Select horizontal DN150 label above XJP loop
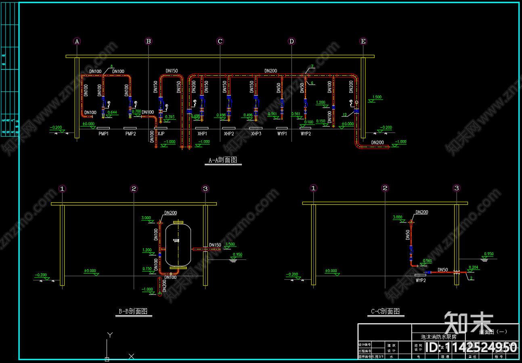The width and height of the screenshot is (522, 363). pyautogui.click(x=172, y=71)
